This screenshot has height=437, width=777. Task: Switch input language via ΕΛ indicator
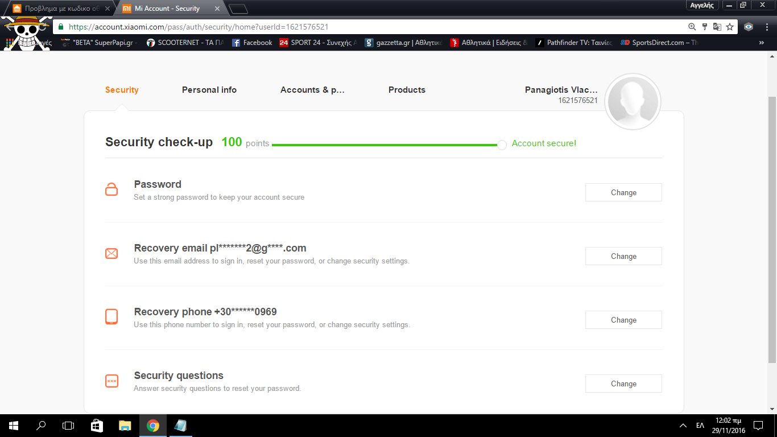[700, 426]
